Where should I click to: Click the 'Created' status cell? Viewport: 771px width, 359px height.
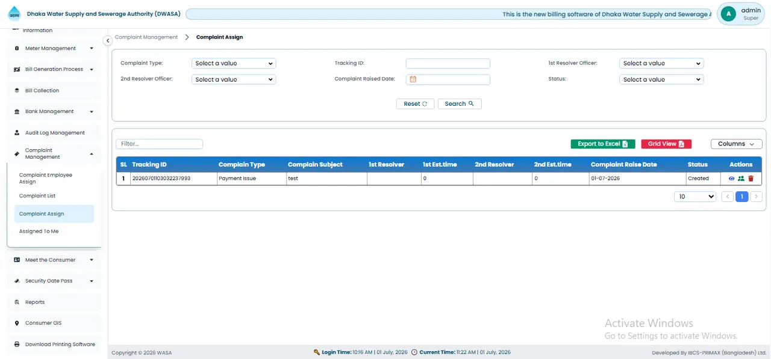click(x=704, y=179)
